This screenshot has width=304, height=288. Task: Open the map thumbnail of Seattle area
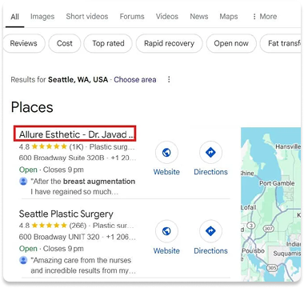tap(270, 204)
